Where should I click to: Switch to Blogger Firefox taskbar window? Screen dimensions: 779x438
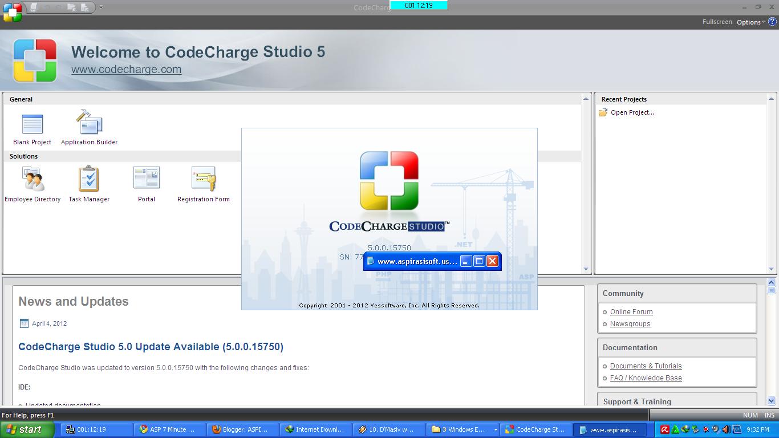click(x=243, y=429)
